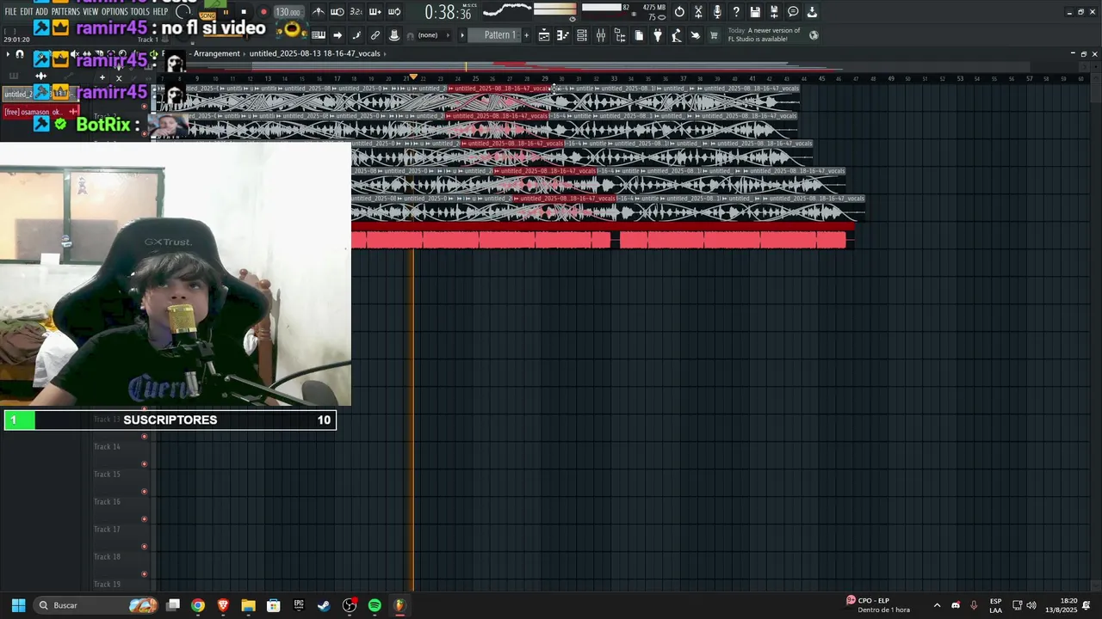Open the PATTERNS menu
The height and width of the screenshot is (619, 1102).
tap(65, 12)
